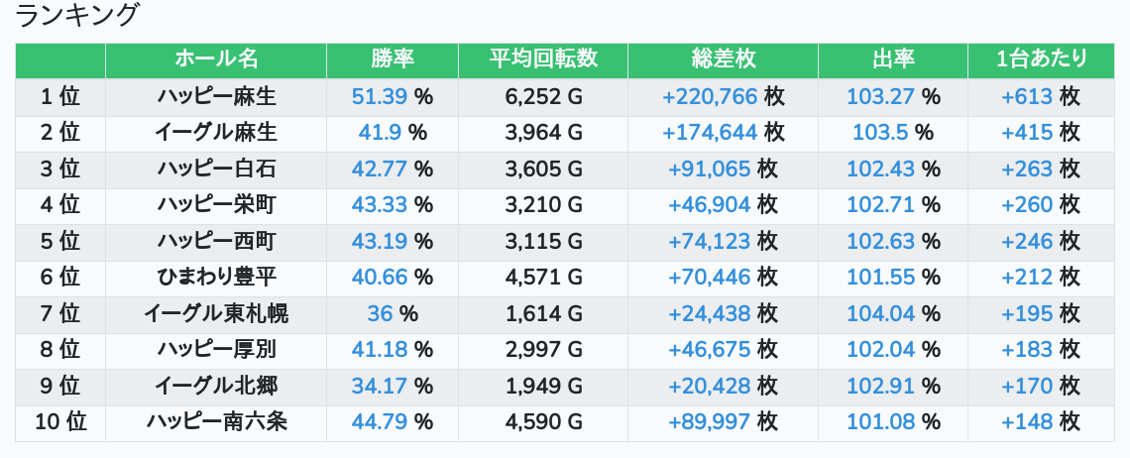Open the 104.04 payout rate link

tap(880, 313)
